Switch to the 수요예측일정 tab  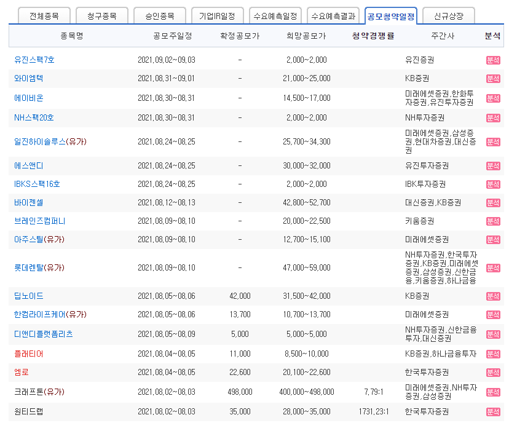coord(275,16)
